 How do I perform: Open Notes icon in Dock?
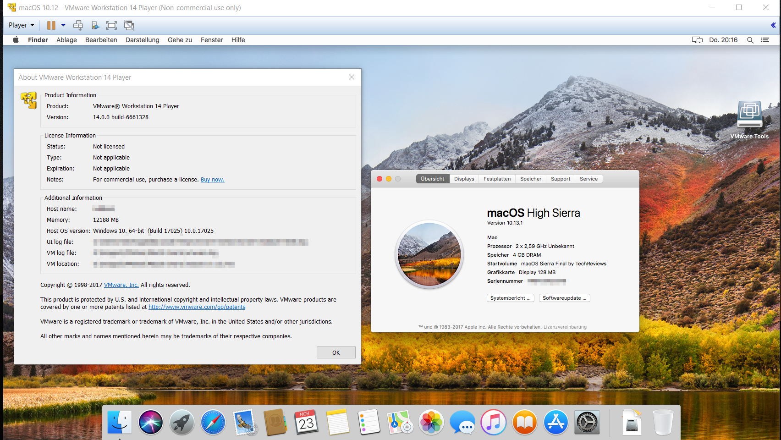click(x=338, y=422)
